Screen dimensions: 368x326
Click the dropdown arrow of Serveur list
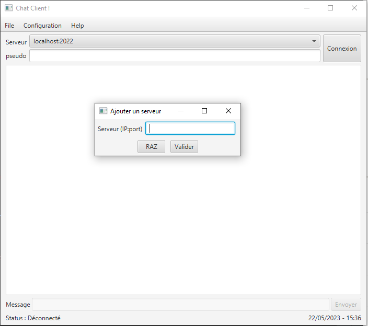(314, 41)
